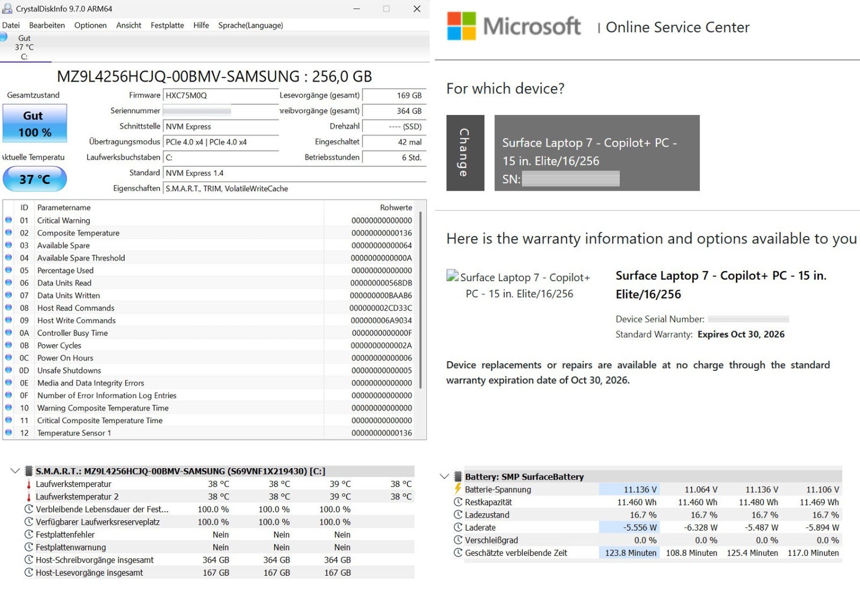Click the clock icon for Festplattenwarnung
The image size is (860, 609).
click(29, 547)
